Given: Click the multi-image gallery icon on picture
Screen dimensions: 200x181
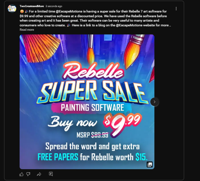Looking at the screenshot, I should point(150,164).
